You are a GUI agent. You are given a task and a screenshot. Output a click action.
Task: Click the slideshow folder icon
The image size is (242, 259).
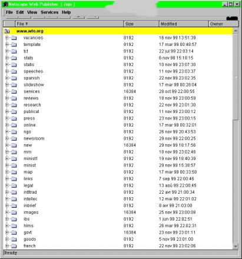[x=14, y=85]
